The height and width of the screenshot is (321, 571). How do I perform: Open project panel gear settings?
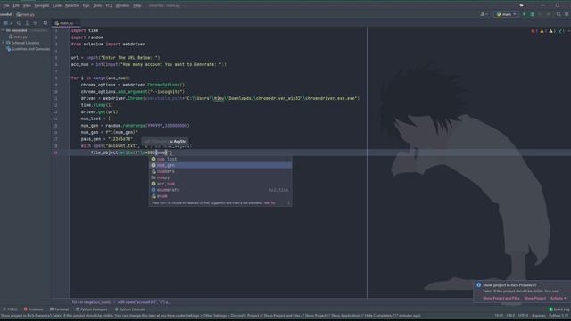tap(46, 22)
